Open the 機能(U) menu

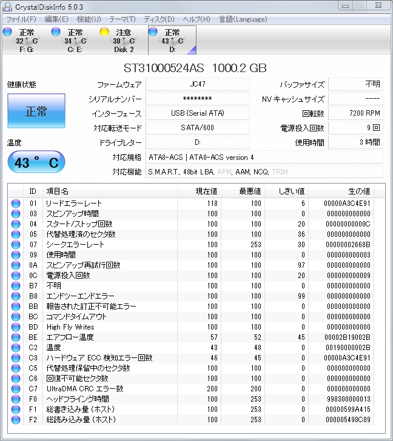point(89,19)
